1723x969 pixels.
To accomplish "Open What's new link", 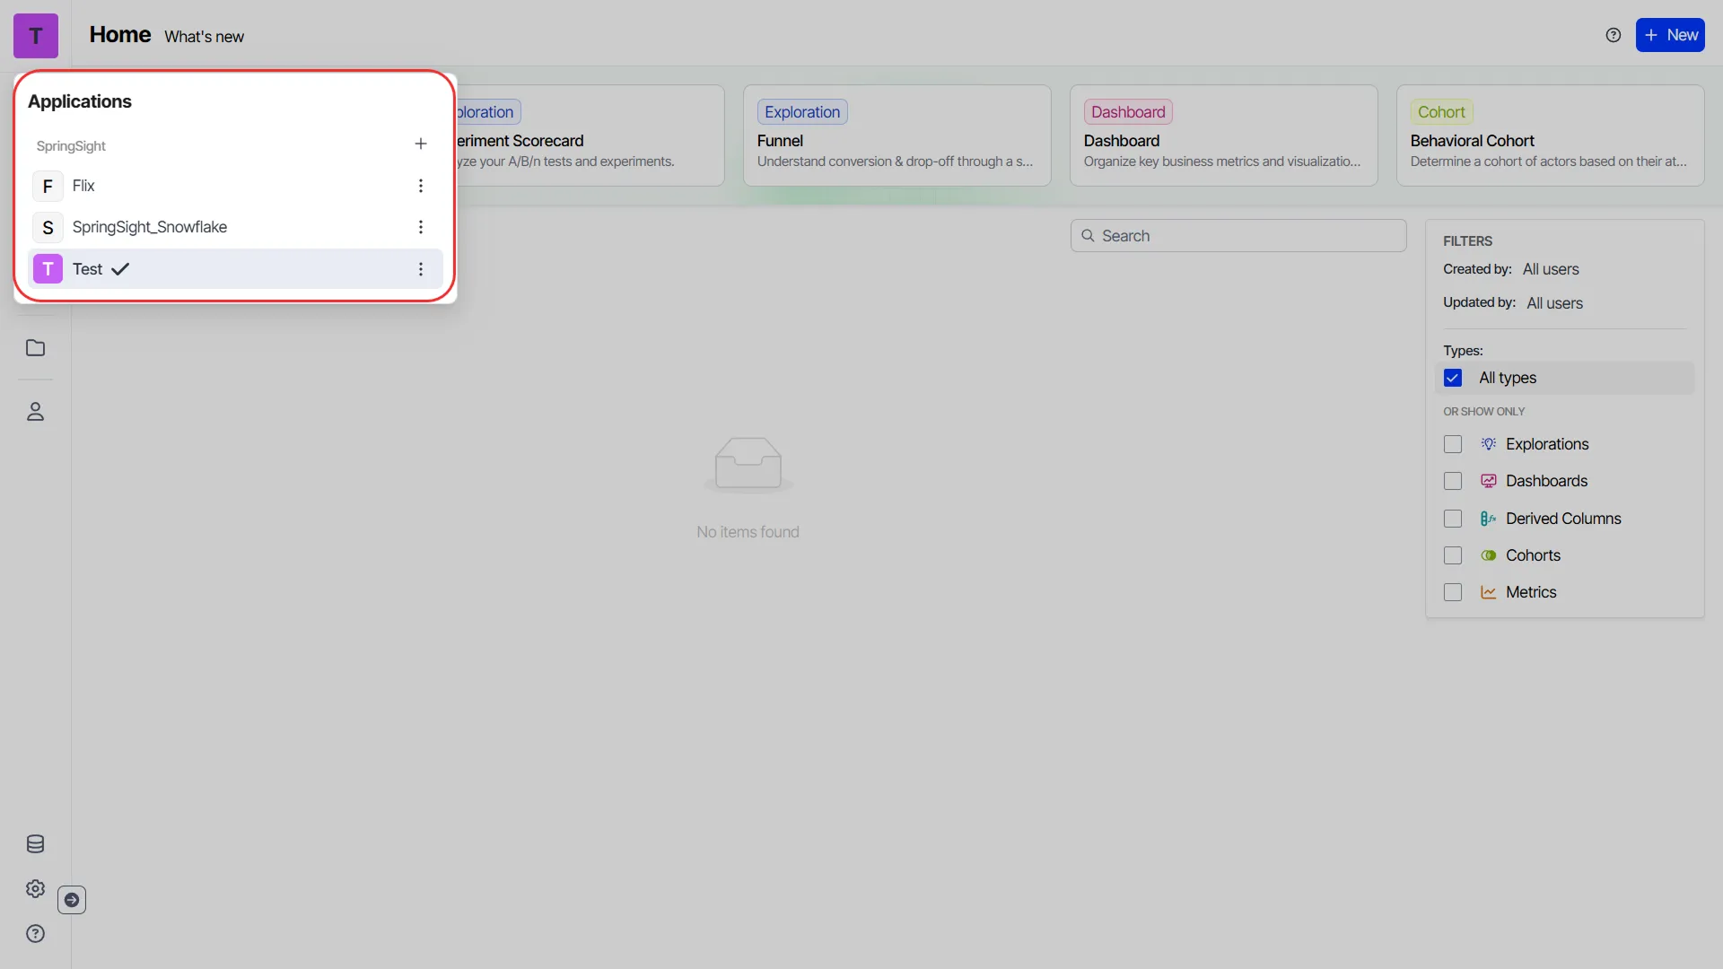I will click(204, 37).
